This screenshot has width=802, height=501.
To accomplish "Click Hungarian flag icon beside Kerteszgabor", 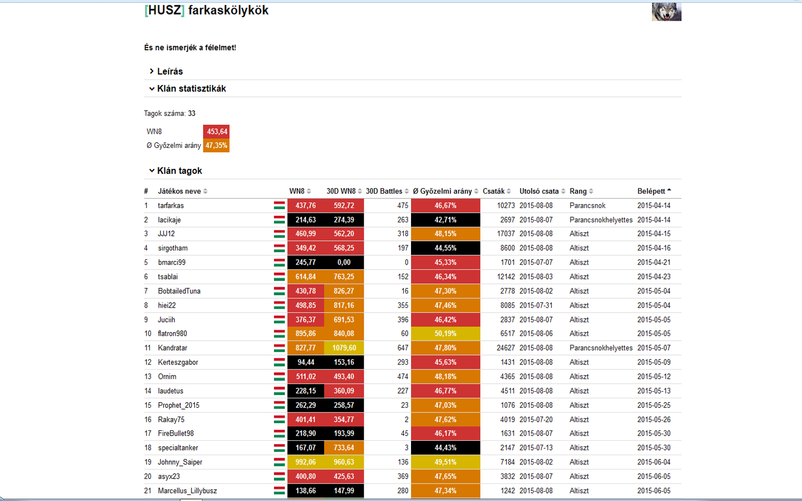I will point(279,362).
